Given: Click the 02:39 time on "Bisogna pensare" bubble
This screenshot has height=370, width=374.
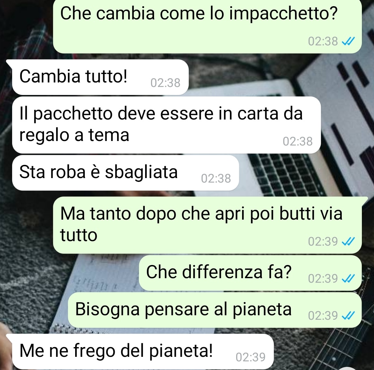Looking at the screenshot, I should [323, 316].
